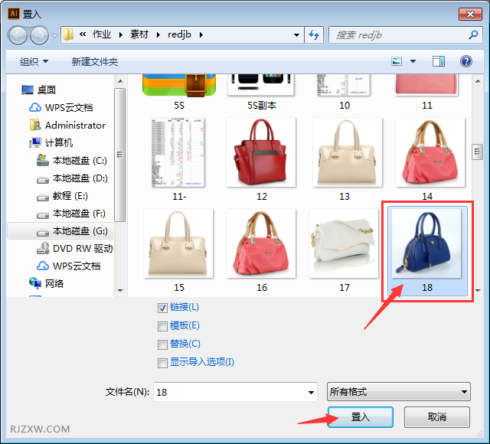Click the 取消 button
This screenshot has width=490, height=444.
tap(437, 416)
